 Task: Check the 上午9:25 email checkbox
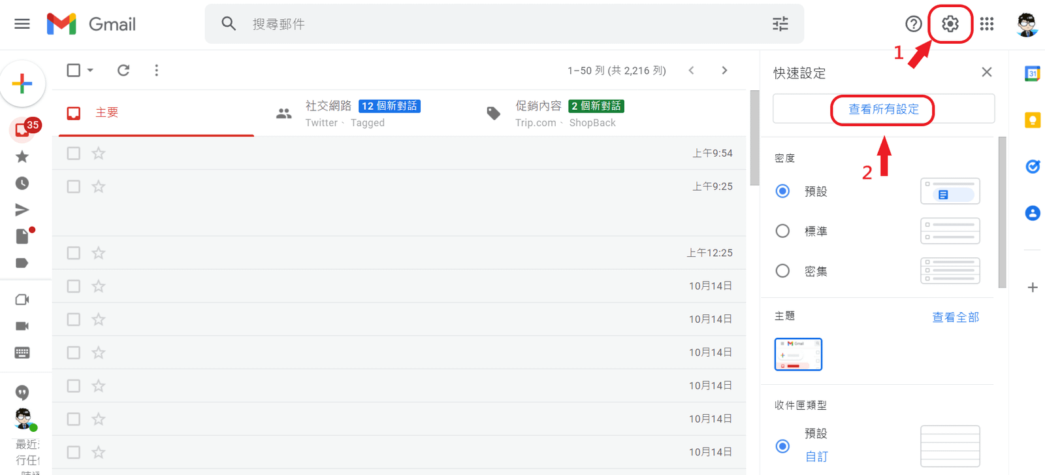click(74, 186)
